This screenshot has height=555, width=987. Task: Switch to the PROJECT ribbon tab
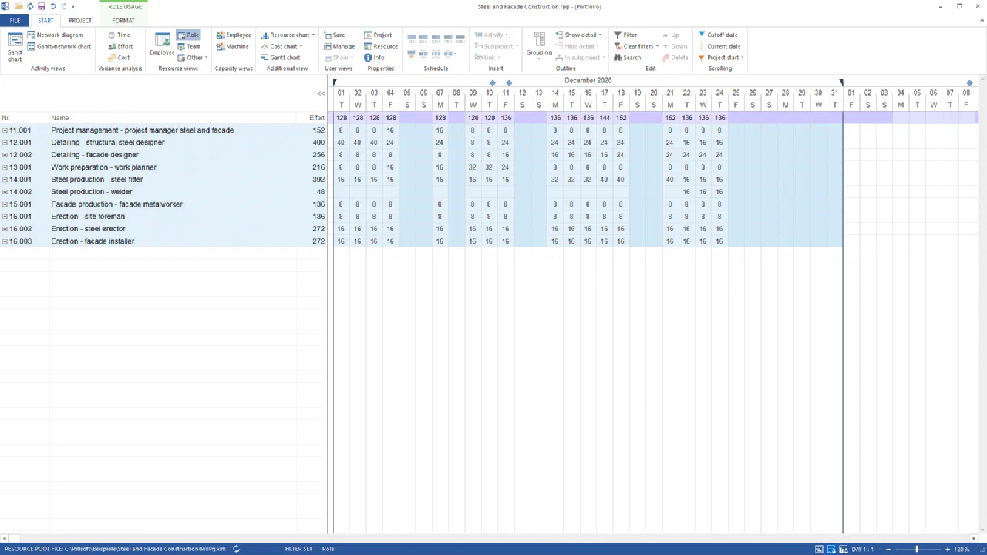click(x=80, y=21)
